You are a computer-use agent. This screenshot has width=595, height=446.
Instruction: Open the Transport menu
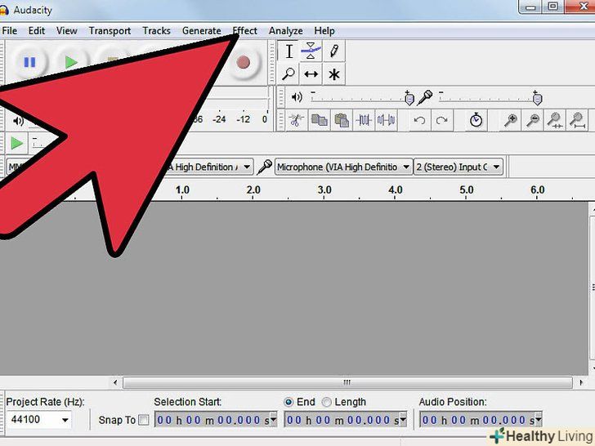point(110,31)
